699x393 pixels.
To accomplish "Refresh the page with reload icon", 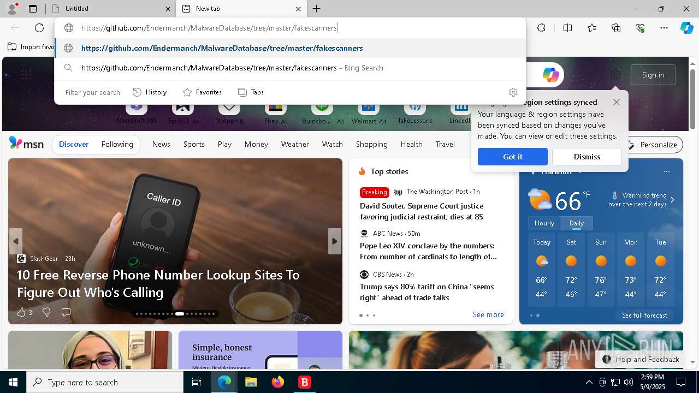I will 39,28.
